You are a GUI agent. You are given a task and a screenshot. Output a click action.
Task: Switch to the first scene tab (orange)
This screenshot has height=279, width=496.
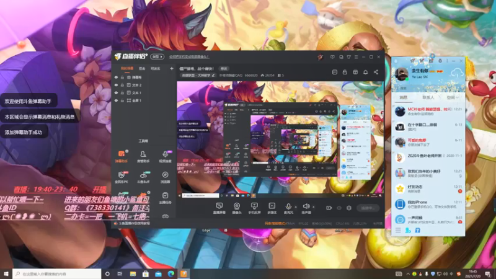[127, 68]
